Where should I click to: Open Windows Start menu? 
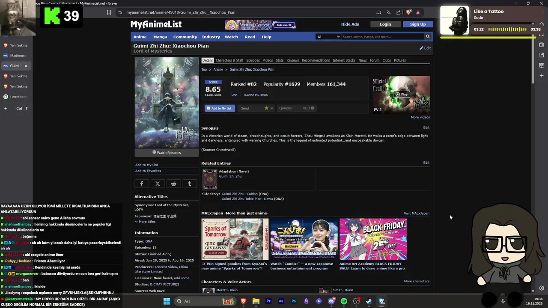(167, 301)
